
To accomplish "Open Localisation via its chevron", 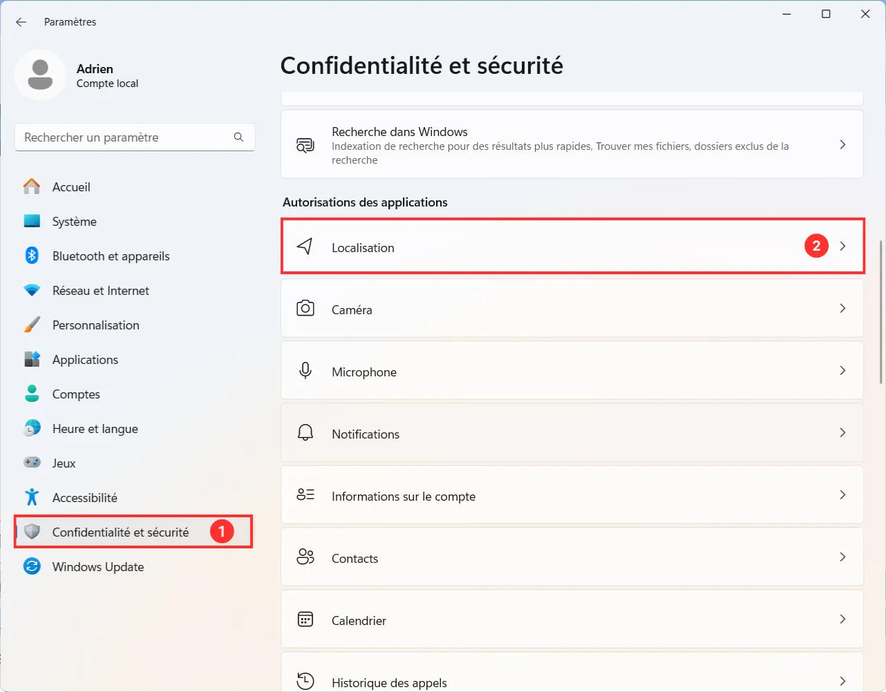I will click(842, 246).
